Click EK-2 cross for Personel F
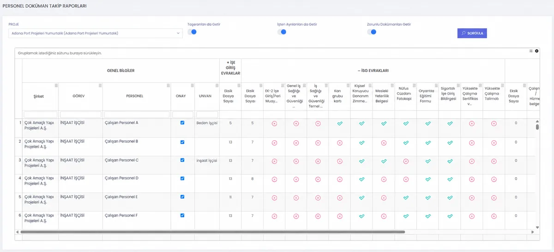 [274, 216]
